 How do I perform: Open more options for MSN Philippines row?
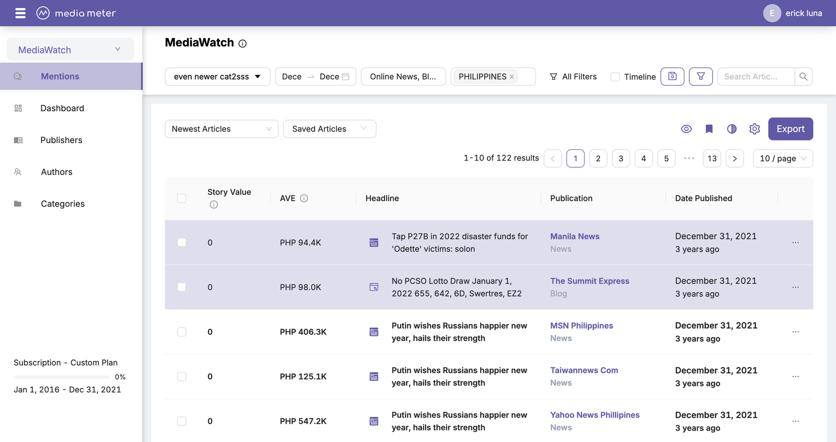click(795, 332)
